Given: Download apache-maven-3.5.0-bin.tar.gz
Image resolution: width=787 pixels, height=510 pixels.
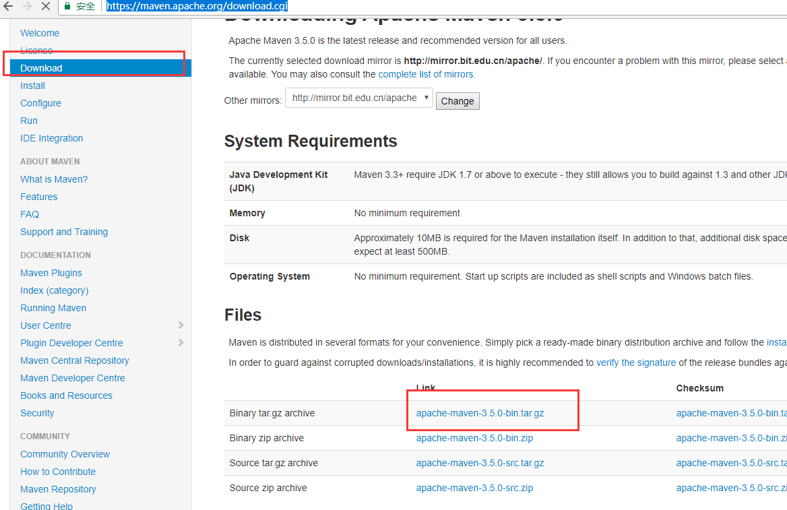Looking at the screenshot, I should (480, 413).
